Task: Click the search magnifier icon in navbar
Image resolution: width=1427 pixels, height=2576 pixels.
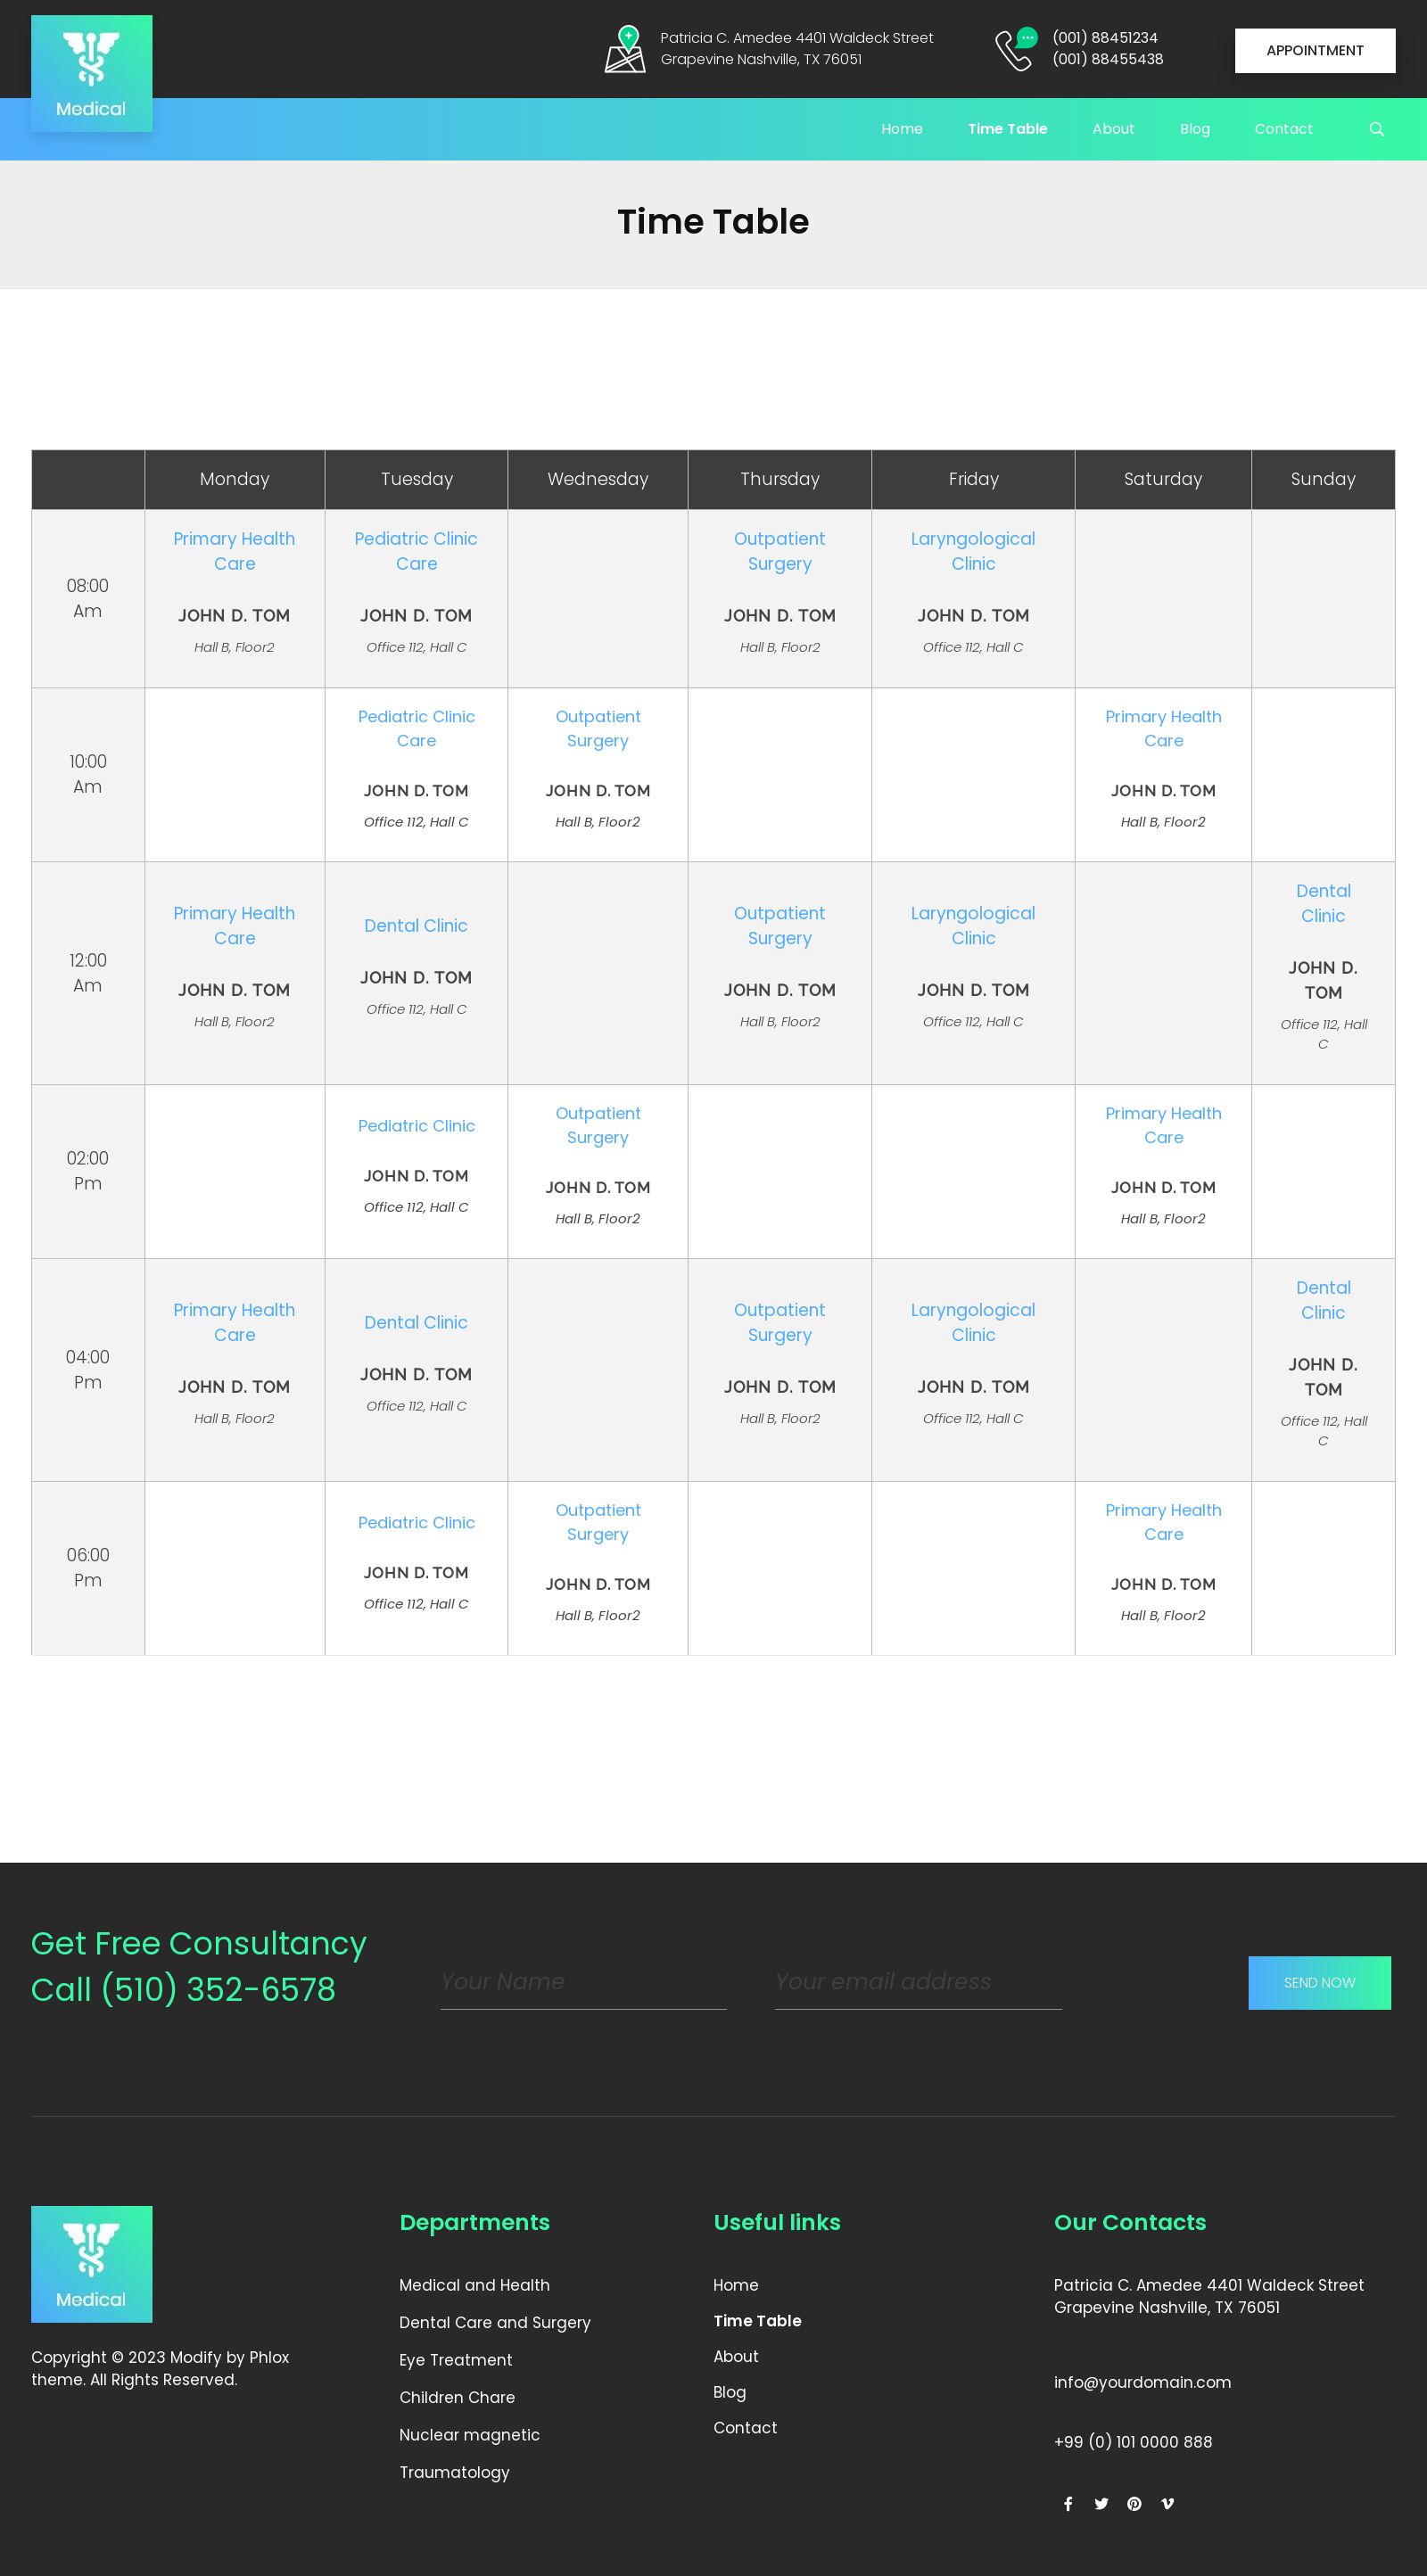Action: [1376, 129]
